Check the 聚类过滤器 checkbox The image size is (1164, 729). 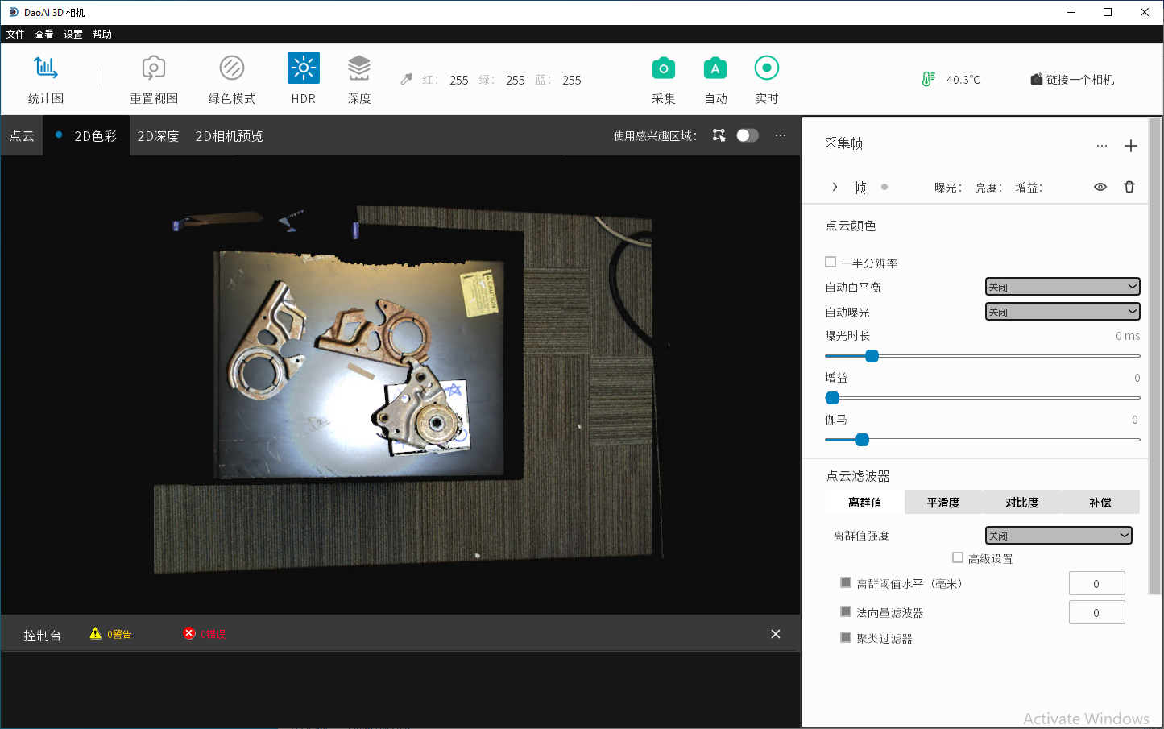pyautogui.click(x=846, y=637)
